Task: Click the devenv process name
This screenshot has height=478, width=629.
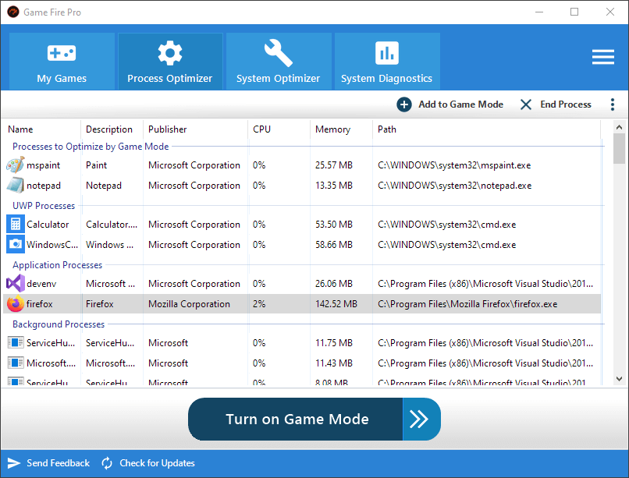Action: point(41,284)
